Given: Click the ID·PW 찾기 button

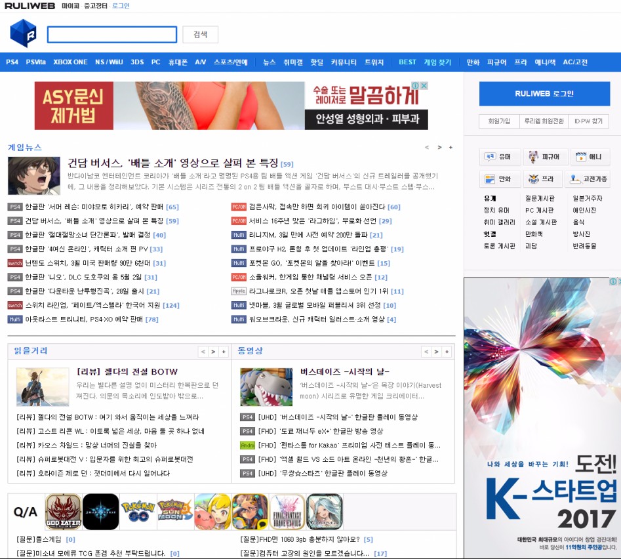Looking at the screenshot, I should [x=588, y=121].
